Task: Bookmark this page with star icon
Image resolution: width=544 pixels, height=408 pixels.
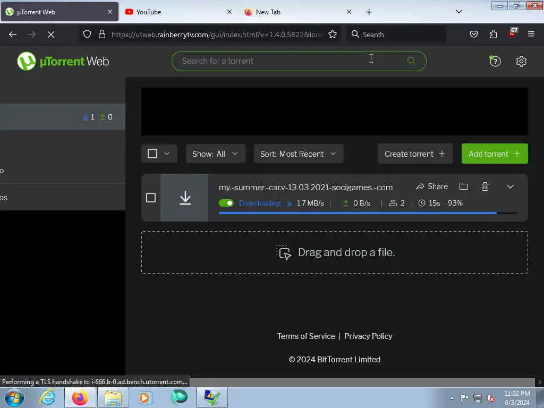Action: (x=333, y=34)
